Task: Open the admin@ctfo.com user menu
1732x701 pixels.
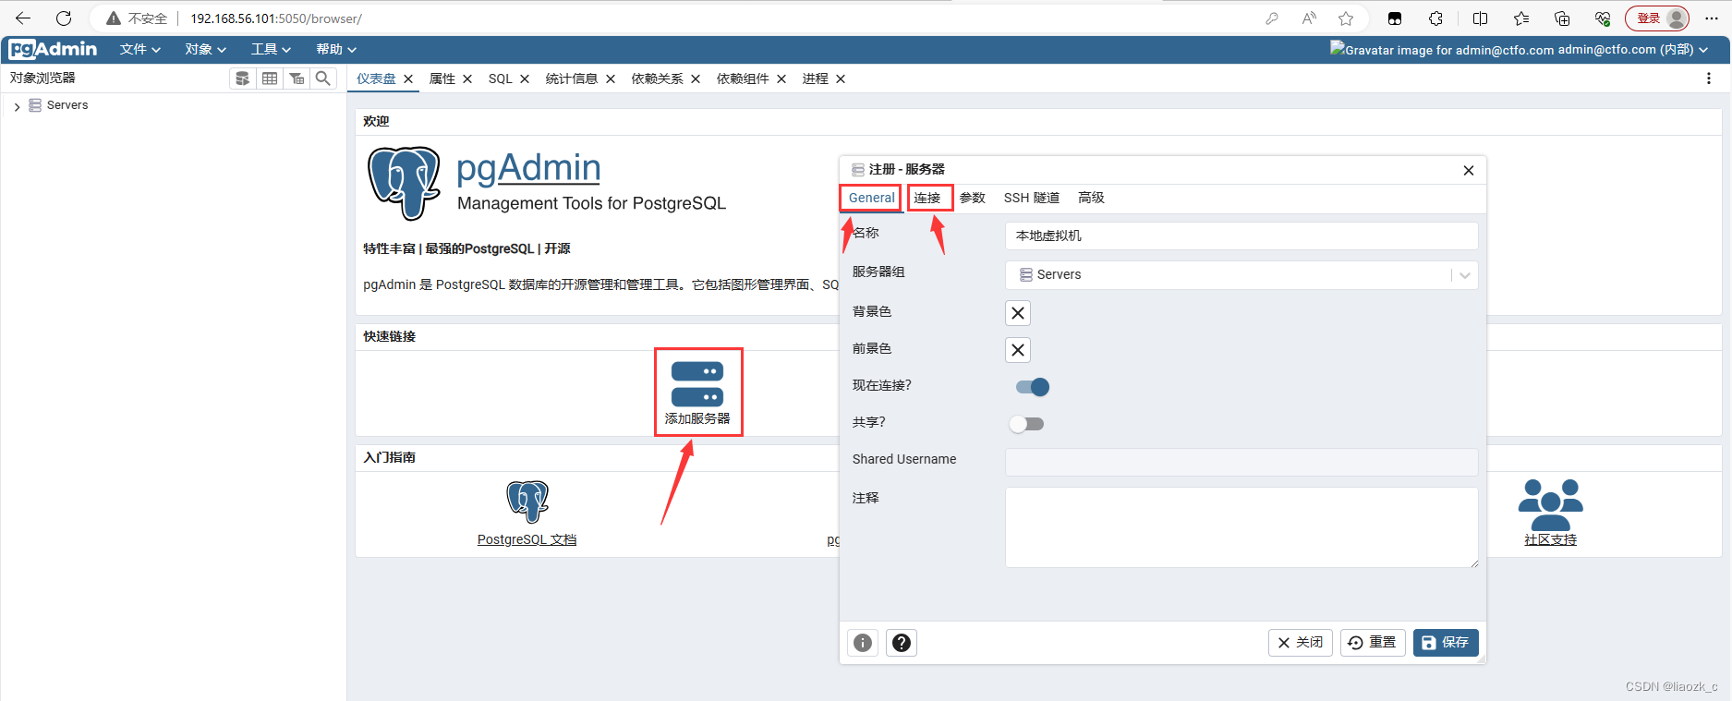Action: click(1519, 50)
